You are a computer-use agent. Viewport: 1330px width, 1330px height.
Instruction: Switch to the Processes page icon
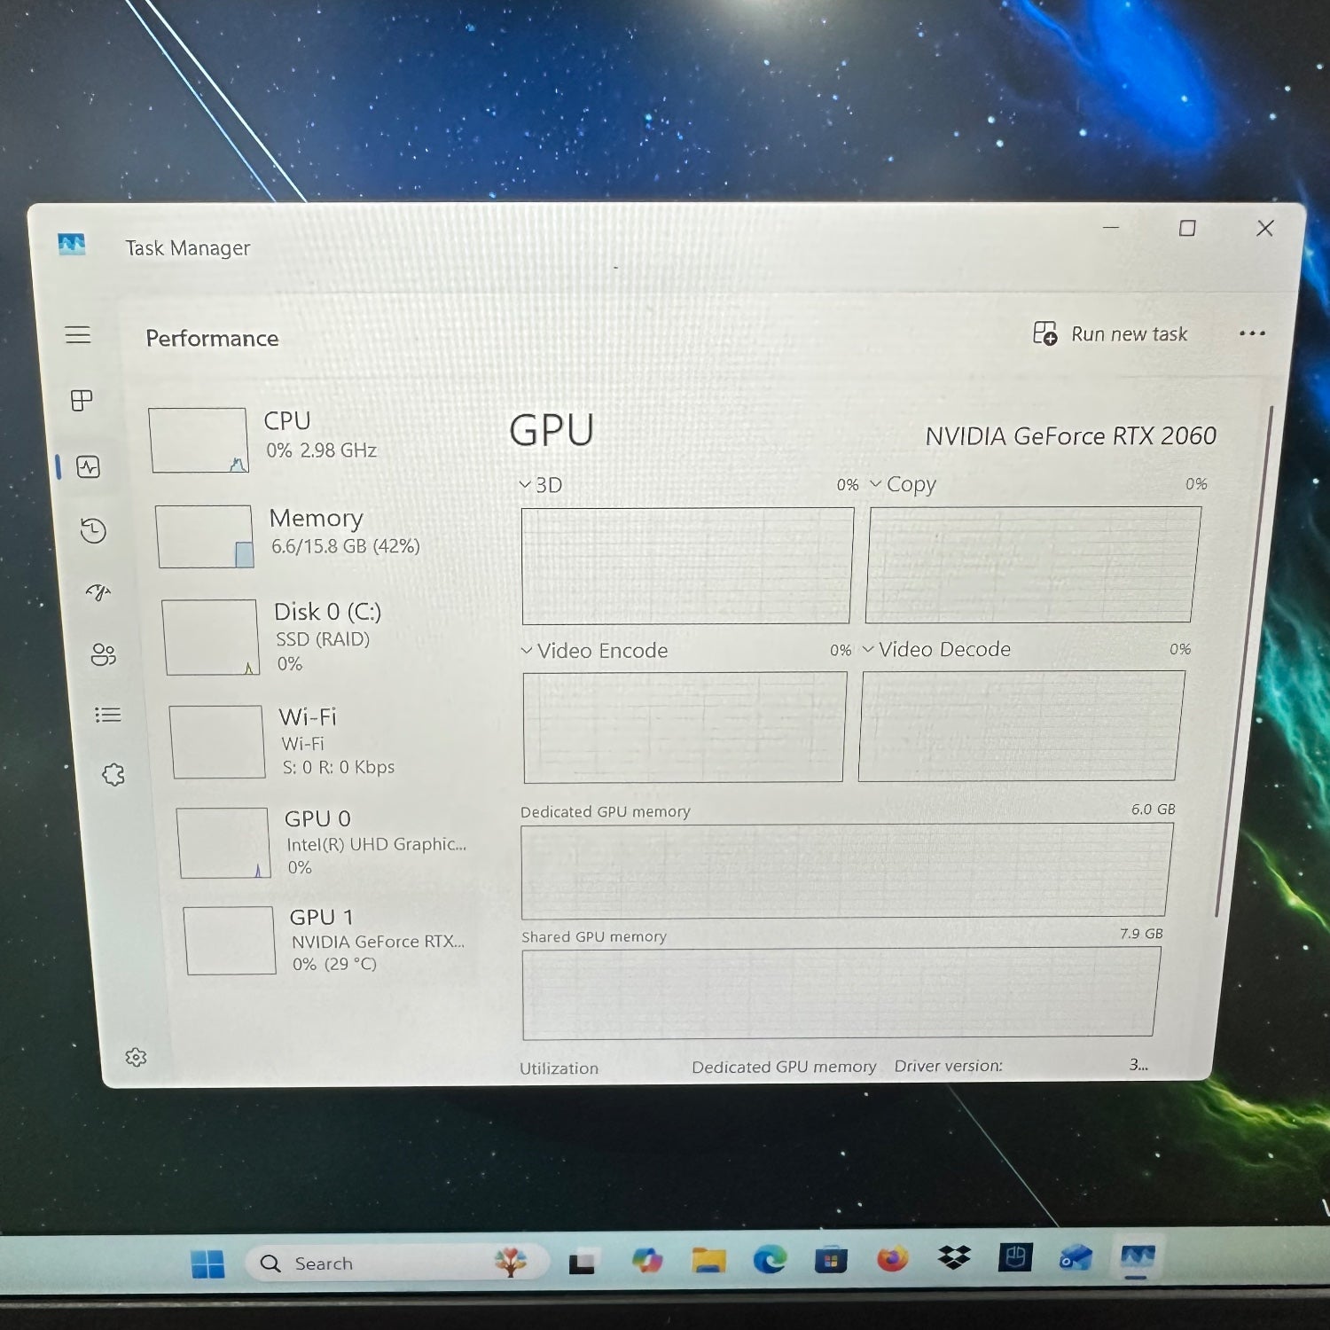click(x=82, y=401)
